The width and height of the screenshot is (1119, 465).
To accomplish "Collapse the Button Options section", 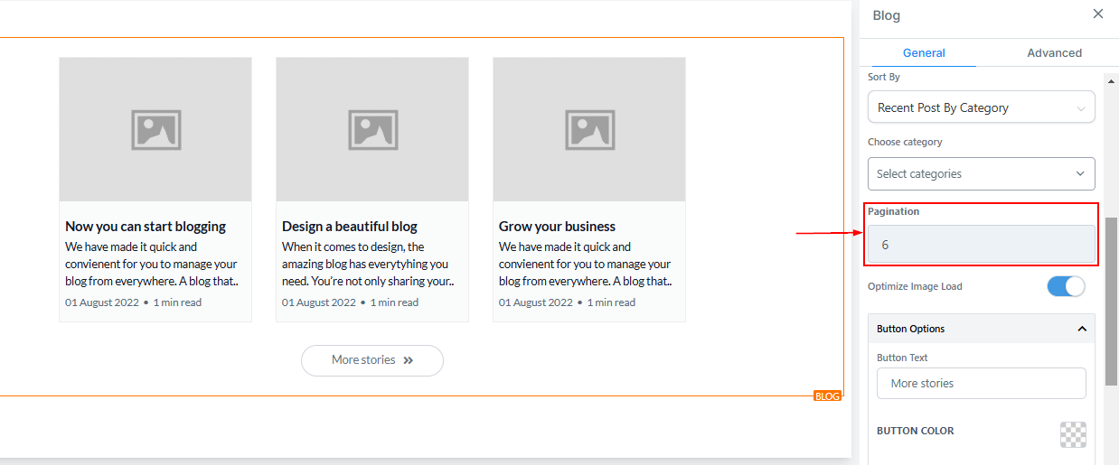I will pos(1081,329).
